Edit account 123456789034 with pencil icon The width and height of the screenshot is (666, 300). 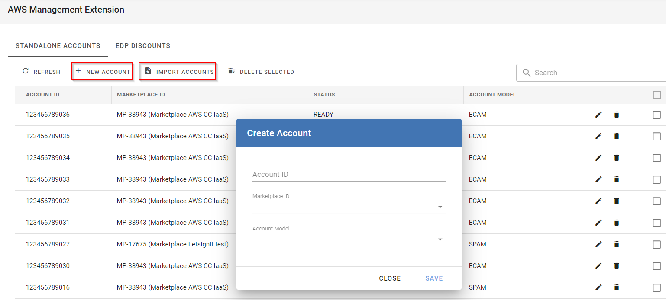(x=598, y=158)
